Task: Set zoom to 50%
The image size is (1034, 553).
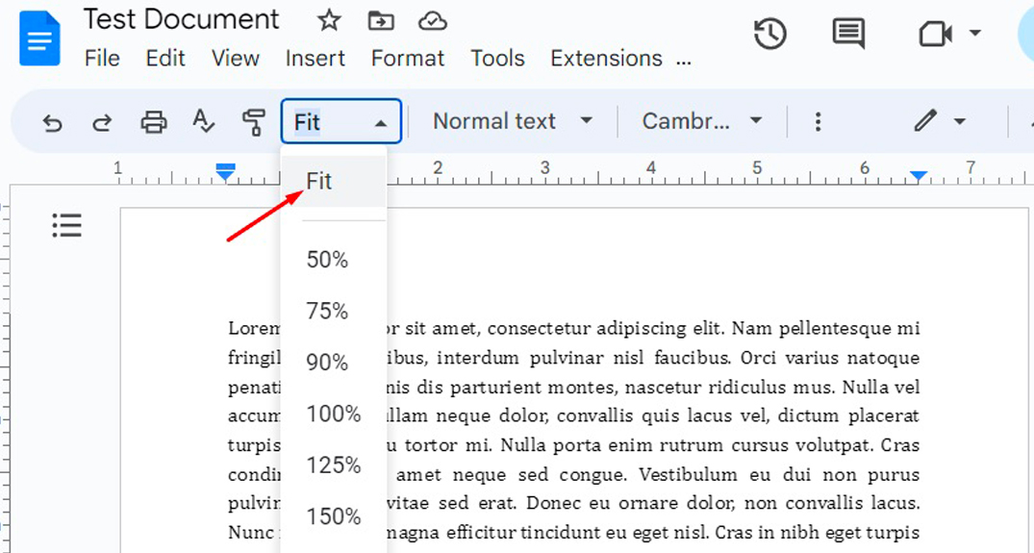Action: point(334,260)
